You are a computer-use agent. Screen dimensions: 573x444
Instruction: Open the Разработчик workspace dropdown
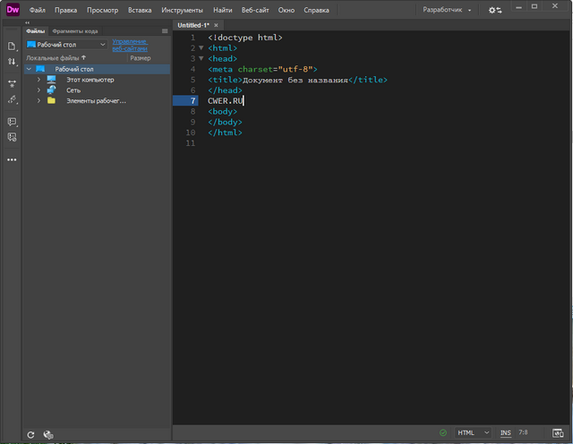[x=446, y=10]
